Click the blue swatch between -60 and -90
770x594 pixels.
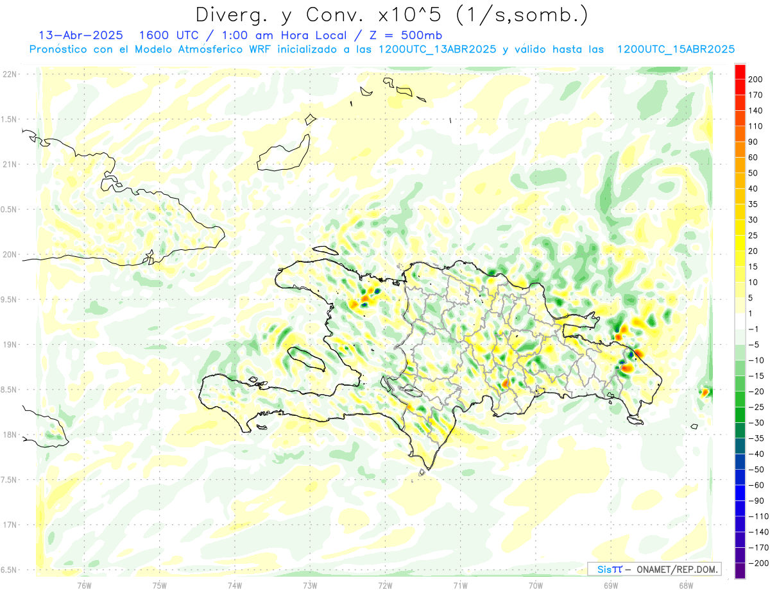pyautogui.click(x=740, y=493)
